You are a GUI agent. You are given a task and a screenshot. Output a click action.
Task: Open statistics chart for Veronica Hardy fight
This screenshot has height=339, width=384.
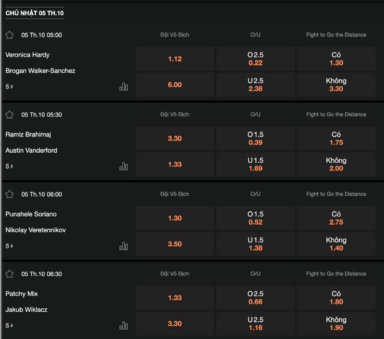123,87
